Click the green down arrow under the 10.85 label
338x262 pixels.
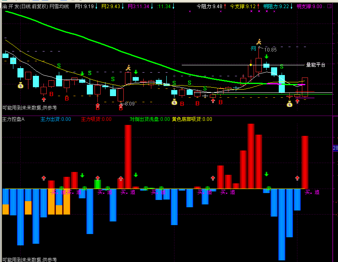(x=267, y=57)
